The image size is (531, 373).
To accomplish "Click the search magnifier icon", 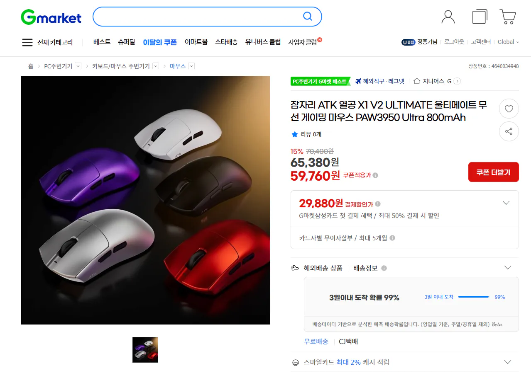I will [x=308, y=17].
